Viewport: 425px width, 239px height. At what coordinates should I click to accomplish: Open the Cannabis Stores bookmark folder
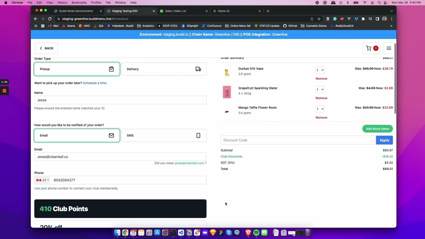point(314,26)
